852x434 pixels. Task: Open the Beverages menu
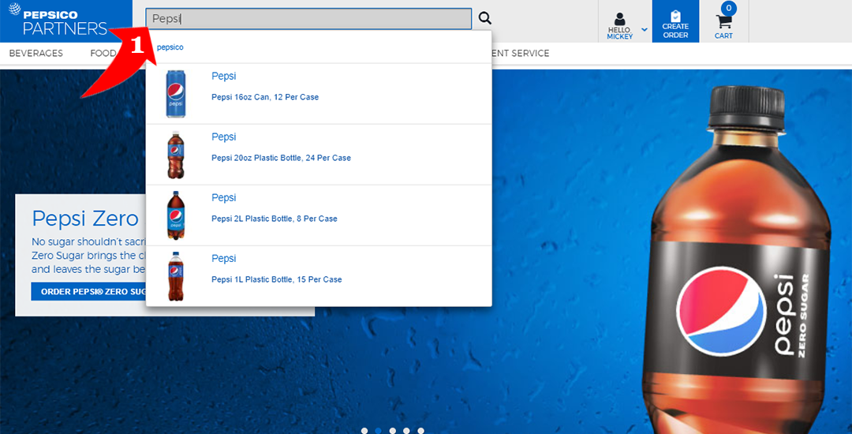click(35, 53)
